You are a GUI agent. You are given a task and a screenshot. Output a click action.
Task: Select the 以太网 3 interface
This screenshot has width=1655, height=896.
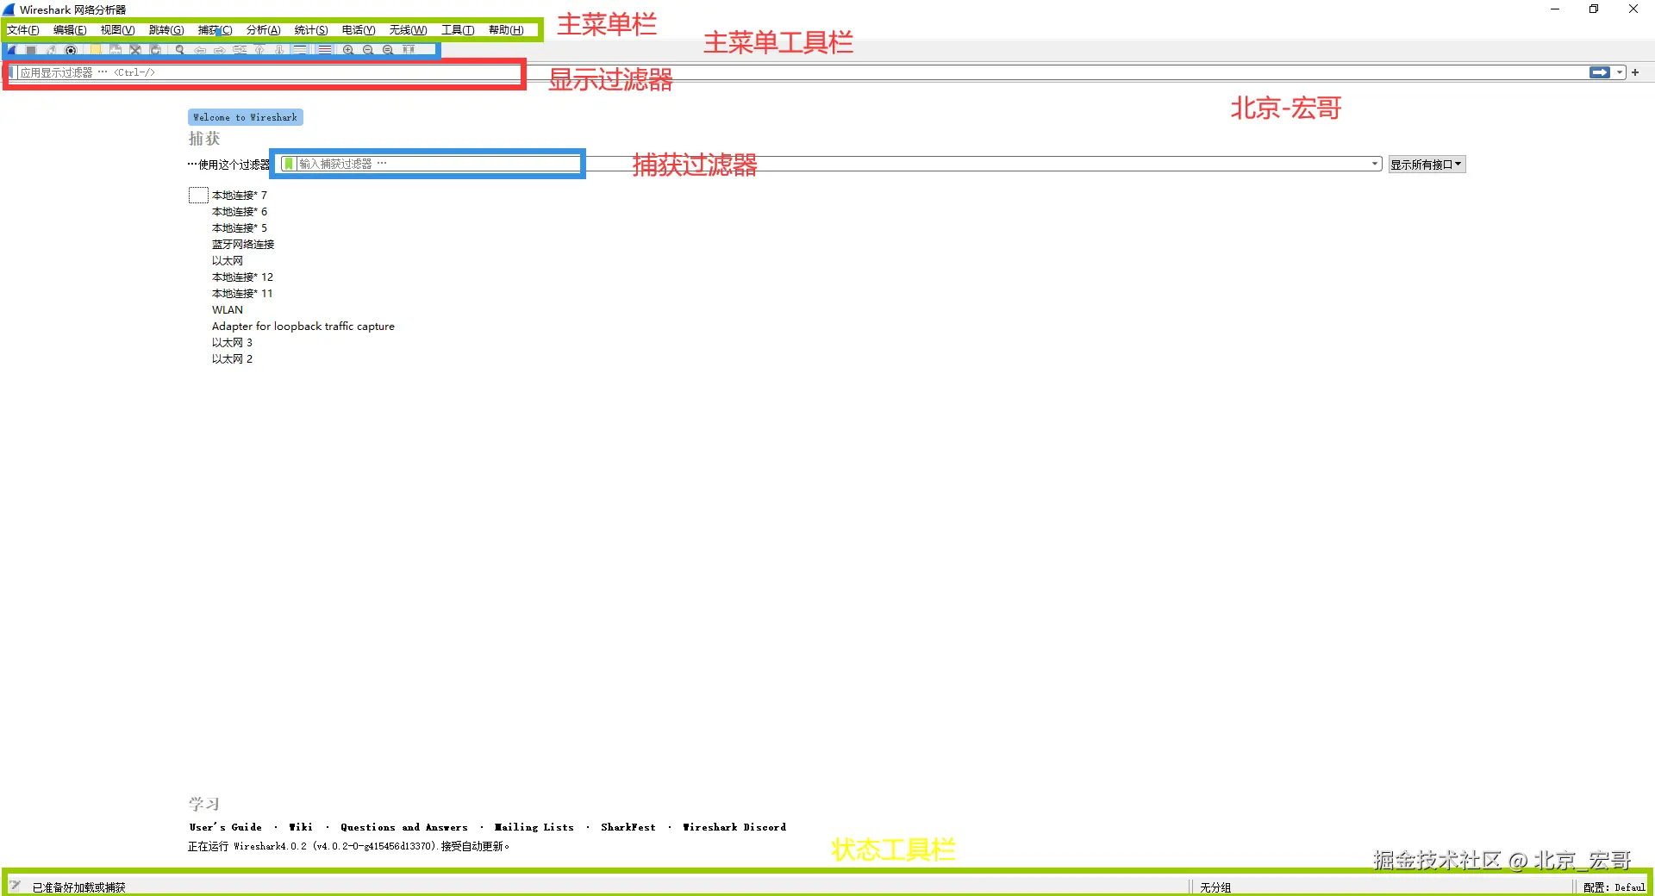[233, 343]
